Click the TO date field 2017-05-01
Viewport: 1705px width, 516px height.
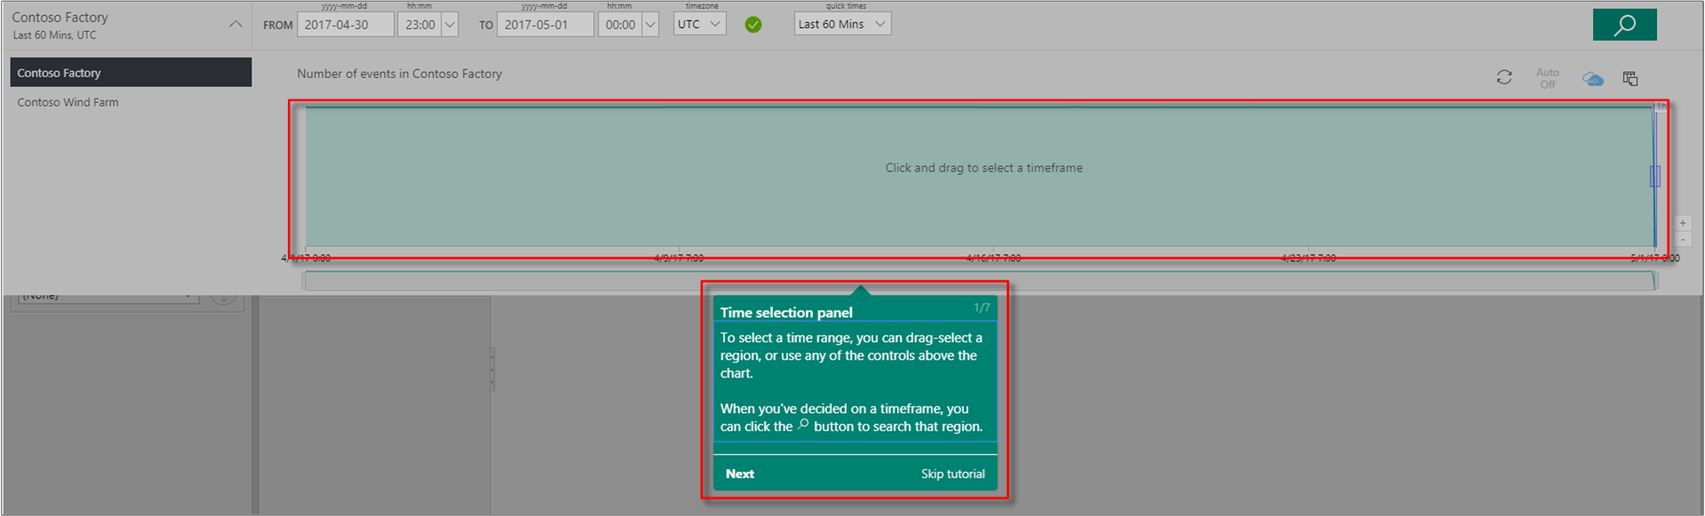pyautogui.click(x=546, y=25)
